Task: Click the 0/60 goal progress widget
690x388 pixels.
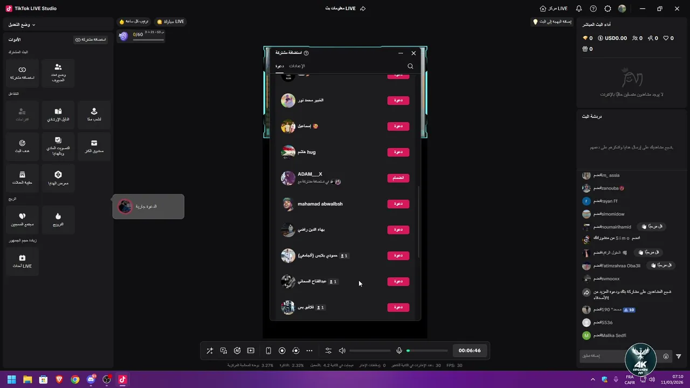Action: coord(141,36)
